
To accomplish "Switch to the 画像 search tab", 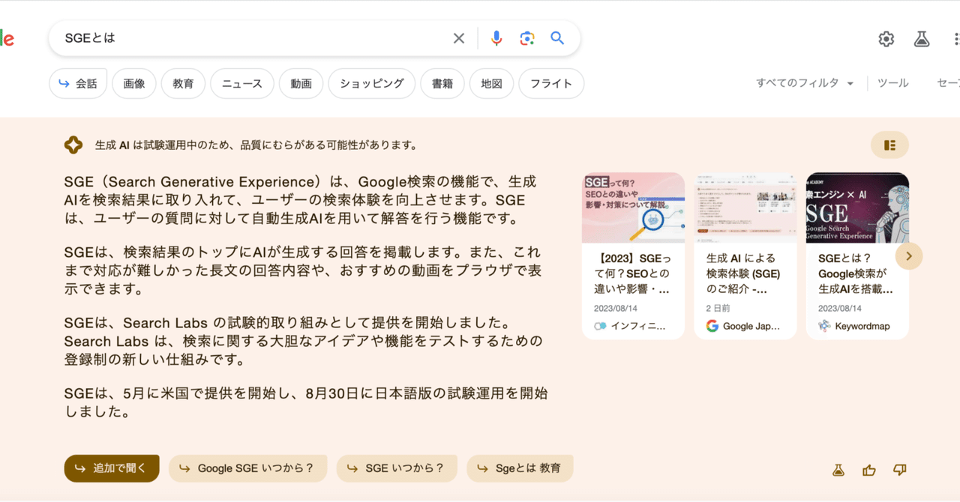I will pyautogui.click(x=133, y=83).
